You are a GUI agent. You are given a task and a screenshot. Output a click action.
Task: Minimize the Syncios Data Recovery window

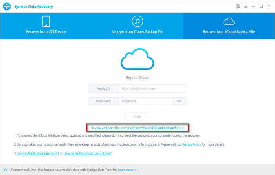pos(254,7)
